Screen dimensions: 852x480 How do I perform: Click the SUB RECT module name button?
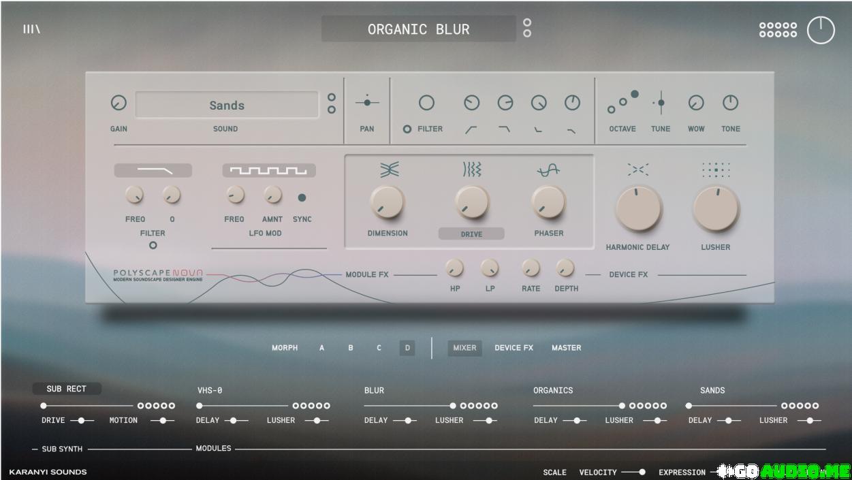click(x=67, y=389)
